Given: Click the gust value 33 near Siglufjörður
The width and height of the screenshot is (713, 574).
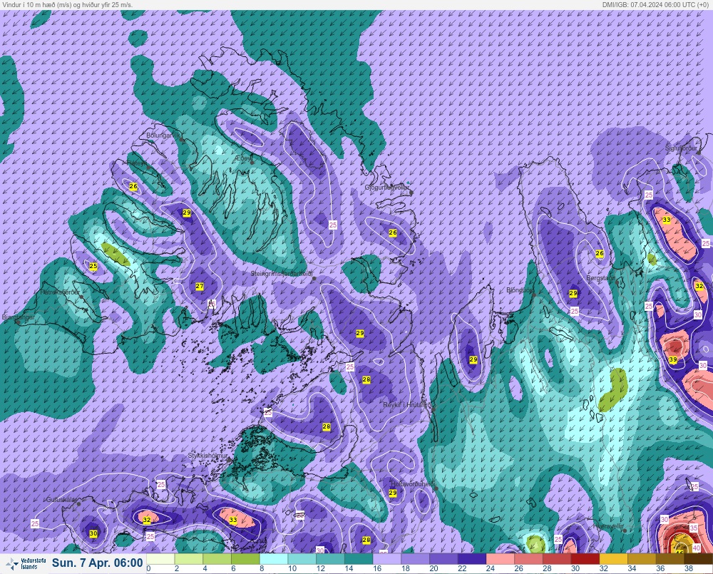Looking at the screenshot, I should (x=666, y=220).
